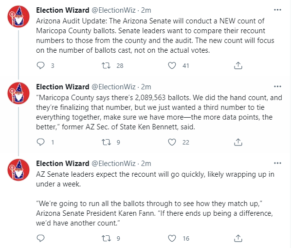Like the Arizona Audit Update tweet
This screenshot has height=248, width=291.
pos(172,65)
